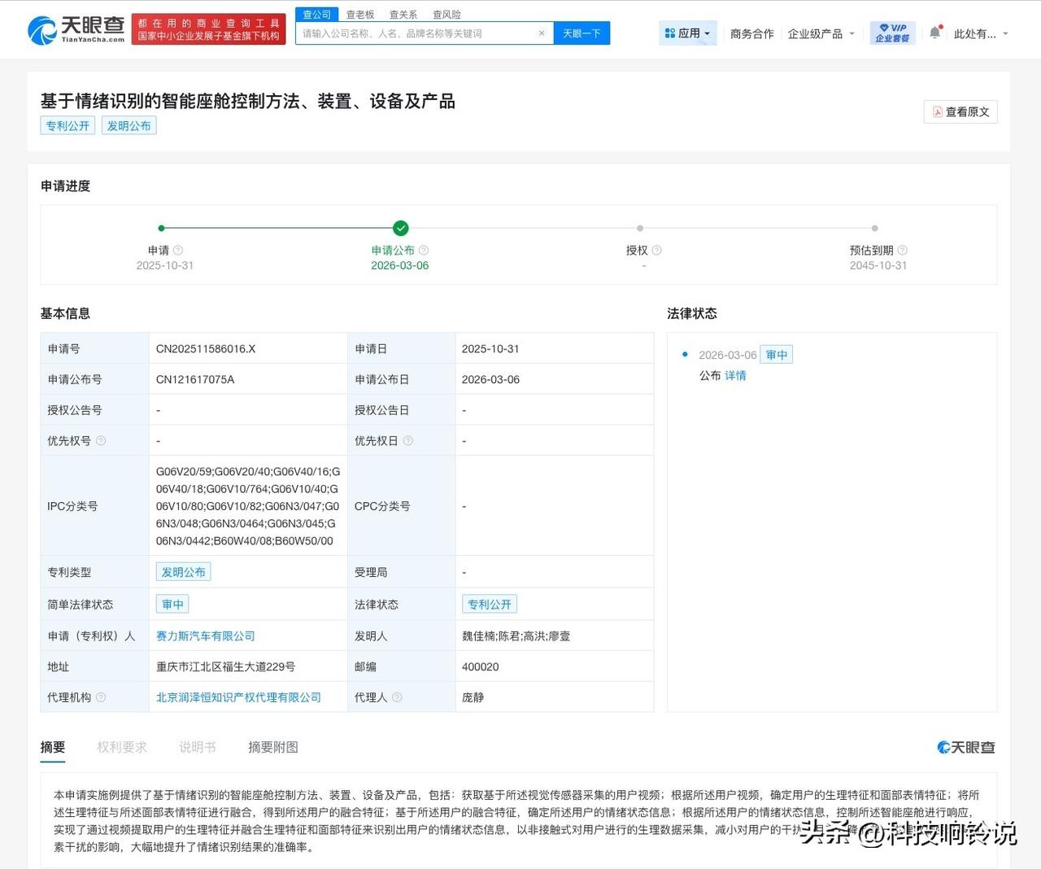The height and width of the screenshot is (869, 1041).
Task: Click the help icon beside 预估到期
Action: (x=903, y=250)
